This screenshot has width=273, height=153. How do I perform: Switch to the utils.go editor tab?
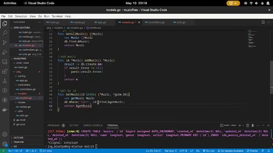(181, 23)
